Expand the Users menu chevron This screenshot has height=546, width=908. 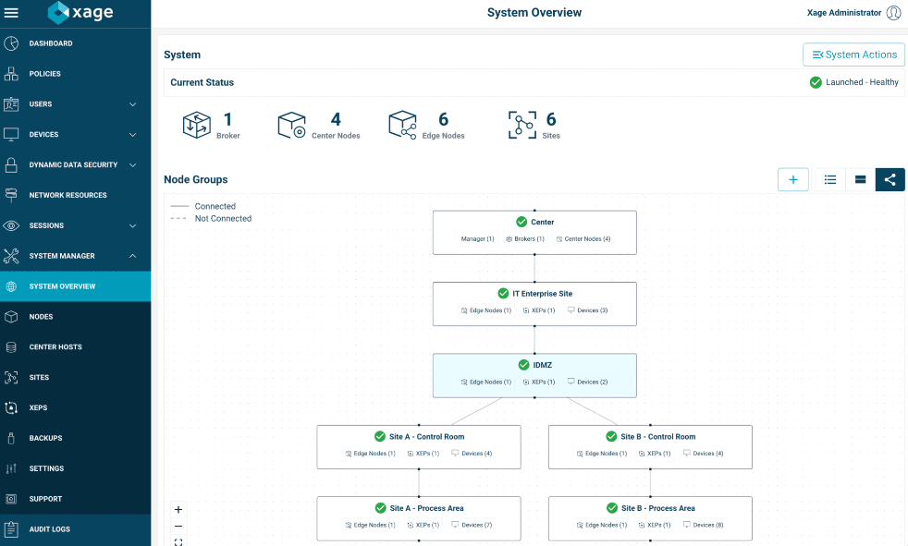click(132, 104)
